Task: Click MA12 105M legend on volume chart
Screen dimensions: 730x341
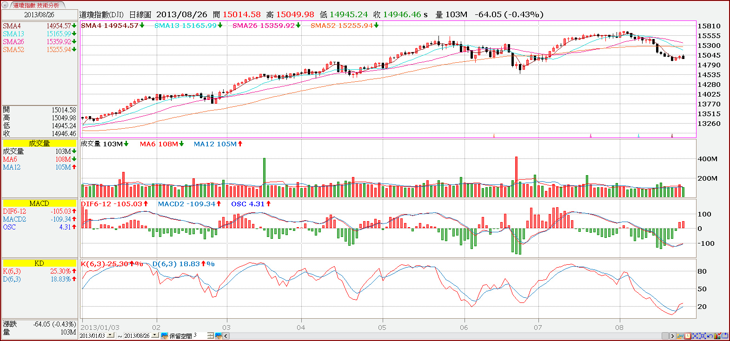Action: [x=218, y=144]
